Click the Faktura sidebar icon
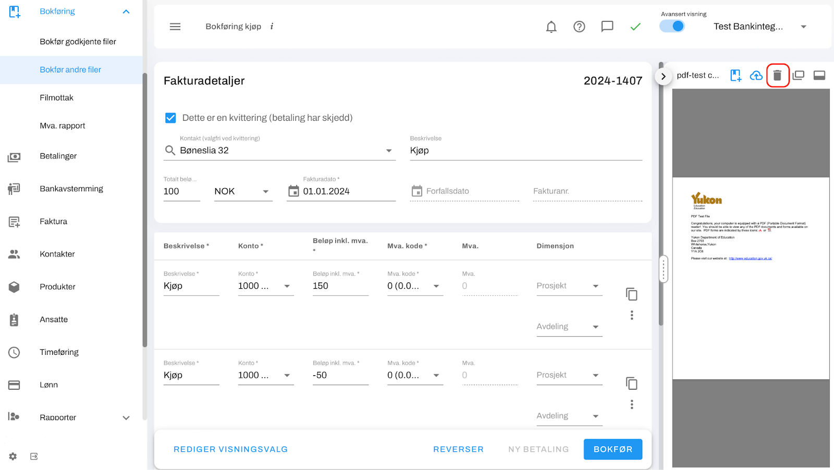 pyautogui.click(x=14, y=222)
